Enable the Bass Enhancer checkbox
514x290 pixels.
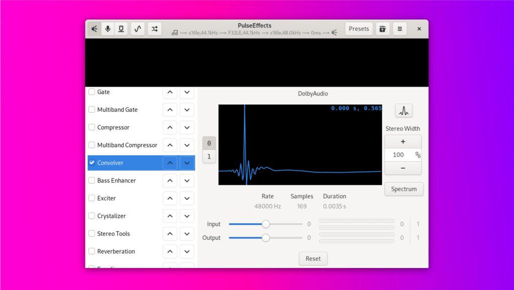click(92, 180)
